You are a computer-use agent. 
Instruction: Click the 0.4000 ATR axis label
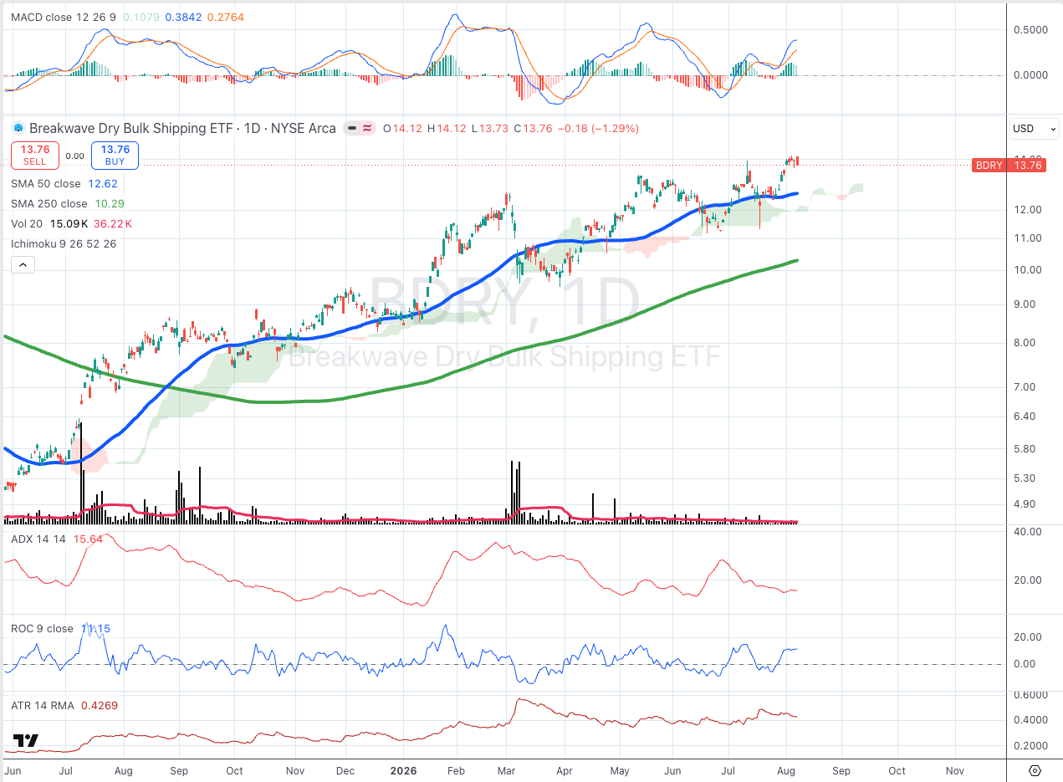point(1030,720)
